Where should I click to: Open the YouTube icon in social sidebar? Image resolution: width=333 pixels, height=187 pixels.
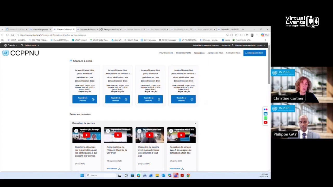265,122
